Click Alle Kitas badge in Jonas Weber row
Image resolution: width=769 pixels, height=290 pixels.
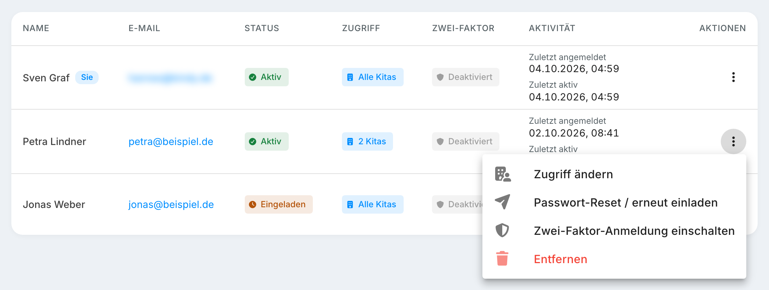pyautogui.click(x=372, y=204)
